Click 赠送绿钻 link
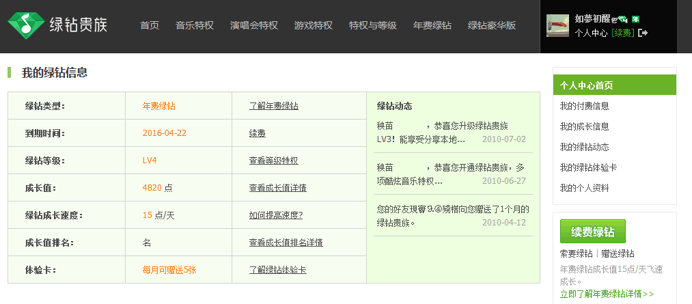The height and width of the screenshot is (304, 692). tap(618, 253)
